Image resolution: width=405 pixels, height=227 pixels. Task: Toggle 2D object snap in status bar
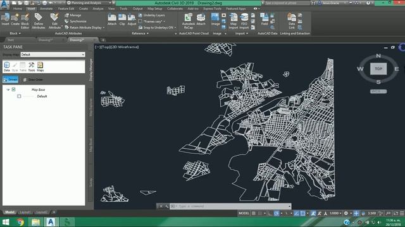[x=302, y=213]
